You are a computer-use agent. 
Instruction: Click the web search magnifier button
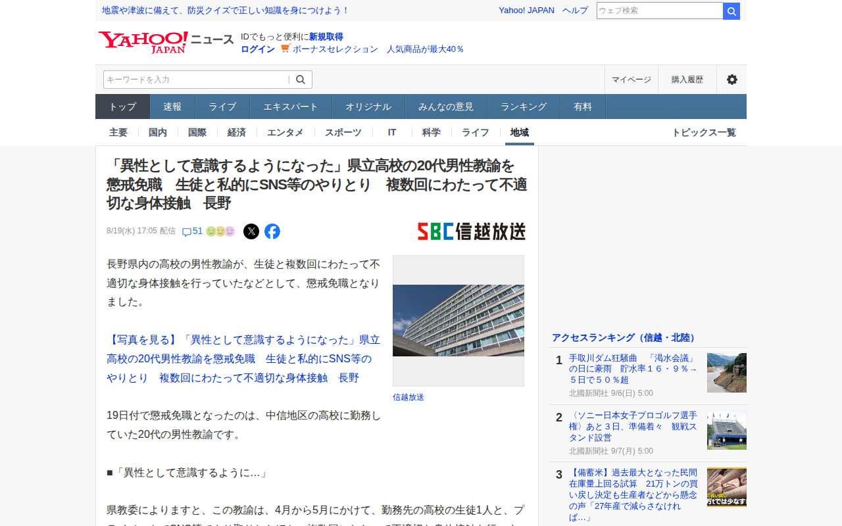(731, 11)
